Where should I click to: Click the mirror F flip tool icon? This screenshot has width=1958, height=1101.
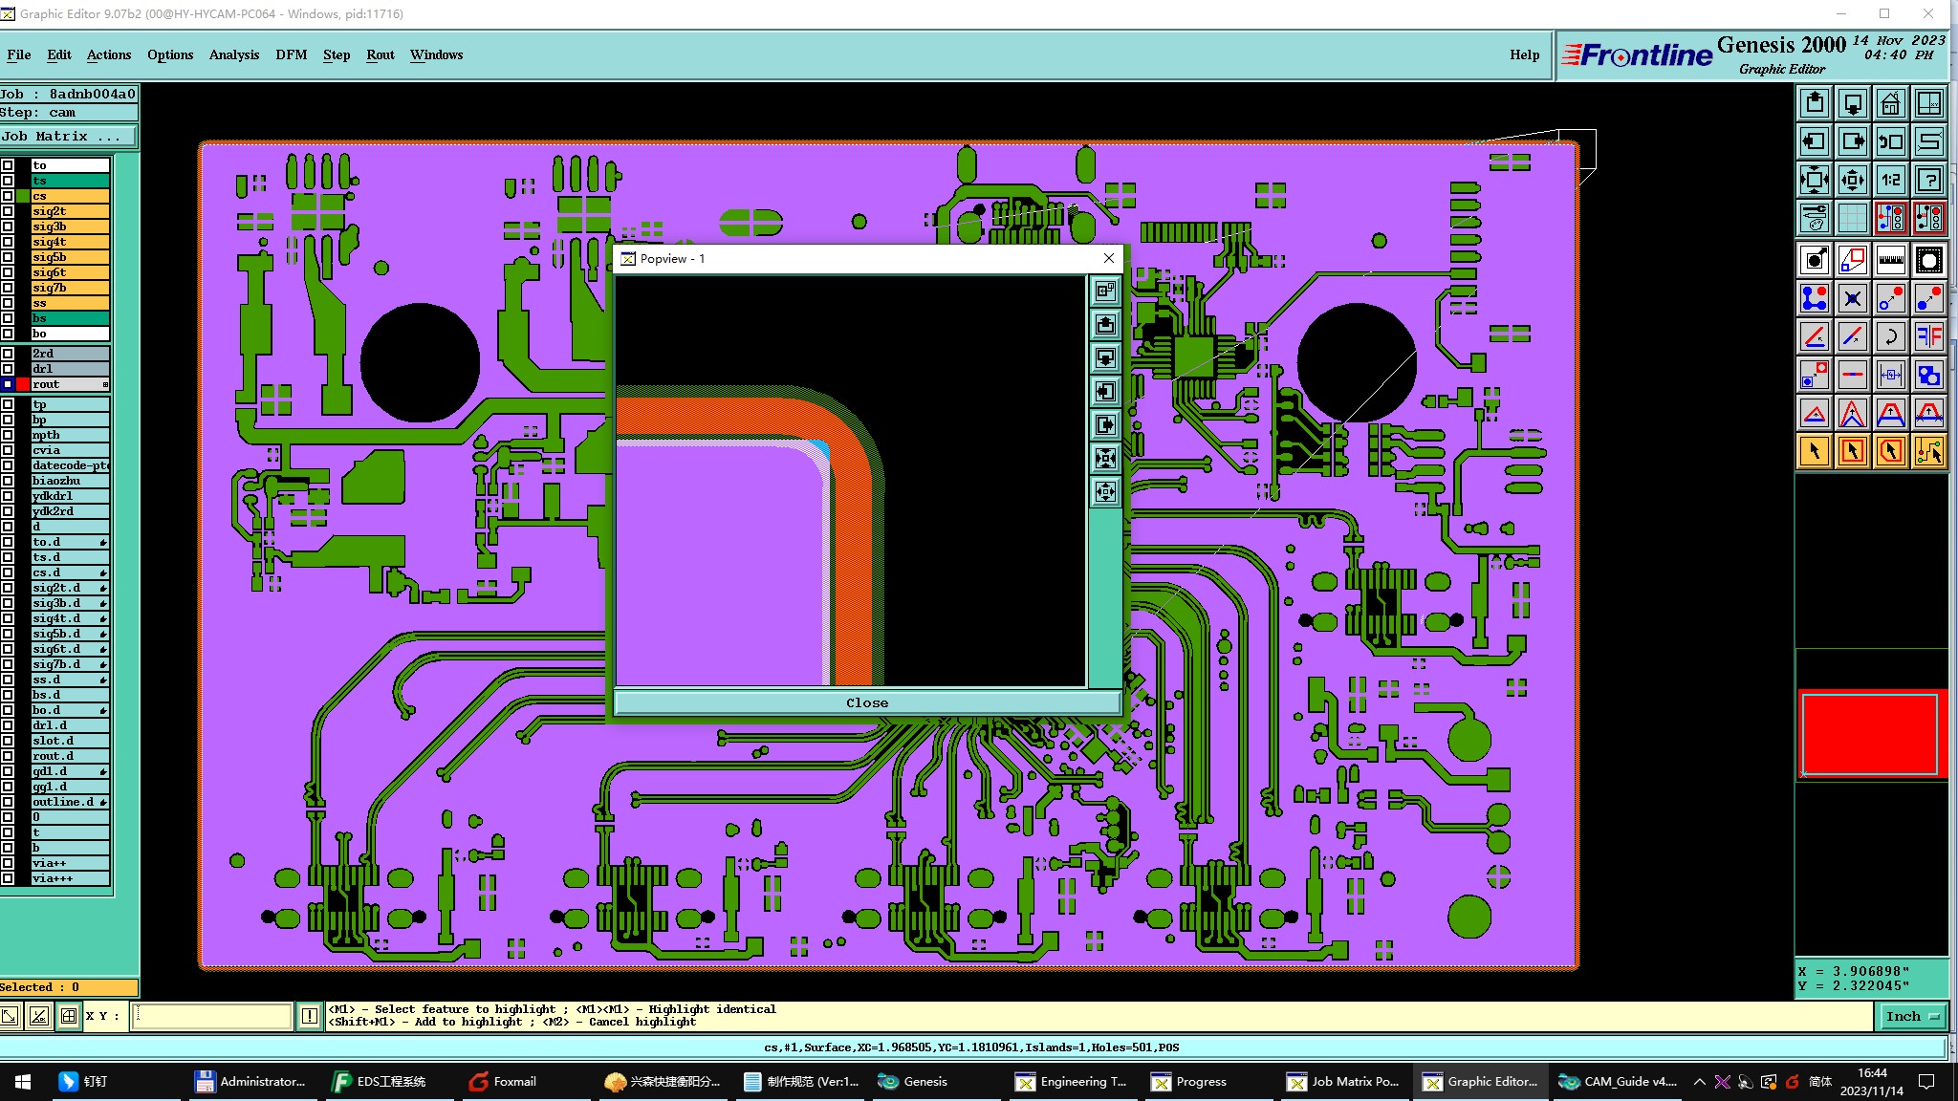[1929, 336]
